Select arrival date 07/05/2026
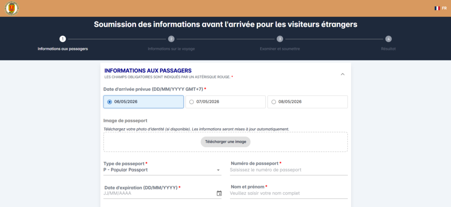The image size is (451, 207). [225, 102]
